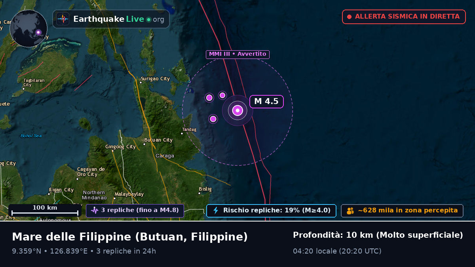Screen dimensions: 475x267
Task: Click the "Profondità: 10 km (Molto superficiale)" text
Action: [378, 235]
